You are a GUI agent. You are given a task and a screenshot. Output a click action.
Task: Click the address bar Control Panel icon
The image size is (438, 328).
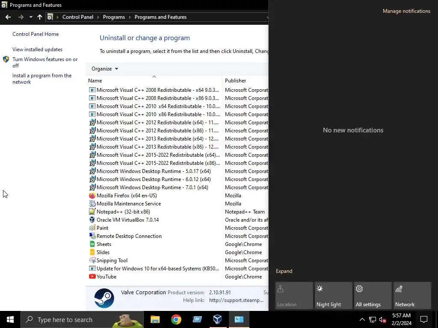tap(50, 17)
